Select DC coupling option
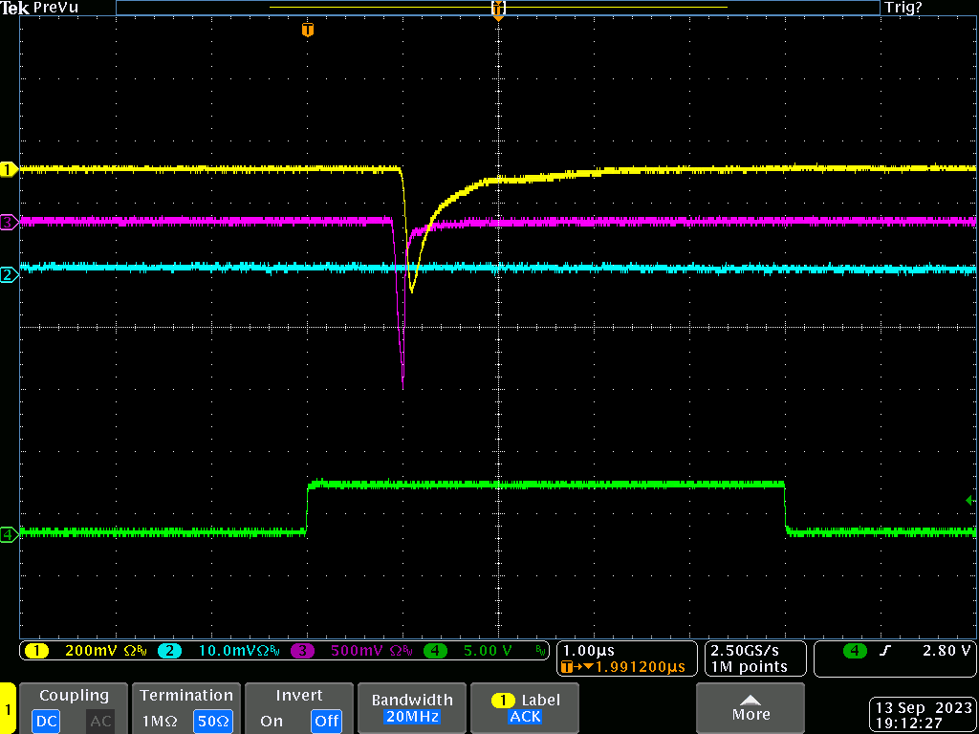 (46, 721)
